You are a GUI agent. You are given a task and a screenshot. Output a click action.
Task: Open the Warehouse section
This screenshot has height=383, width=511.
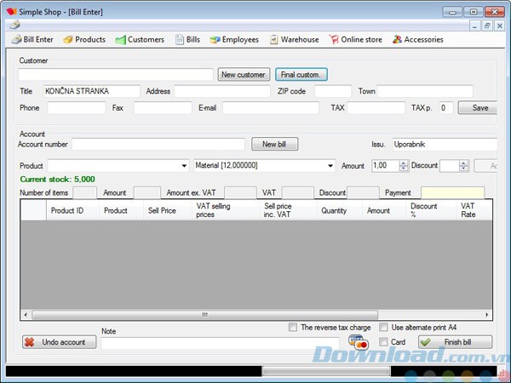point(294,39)
